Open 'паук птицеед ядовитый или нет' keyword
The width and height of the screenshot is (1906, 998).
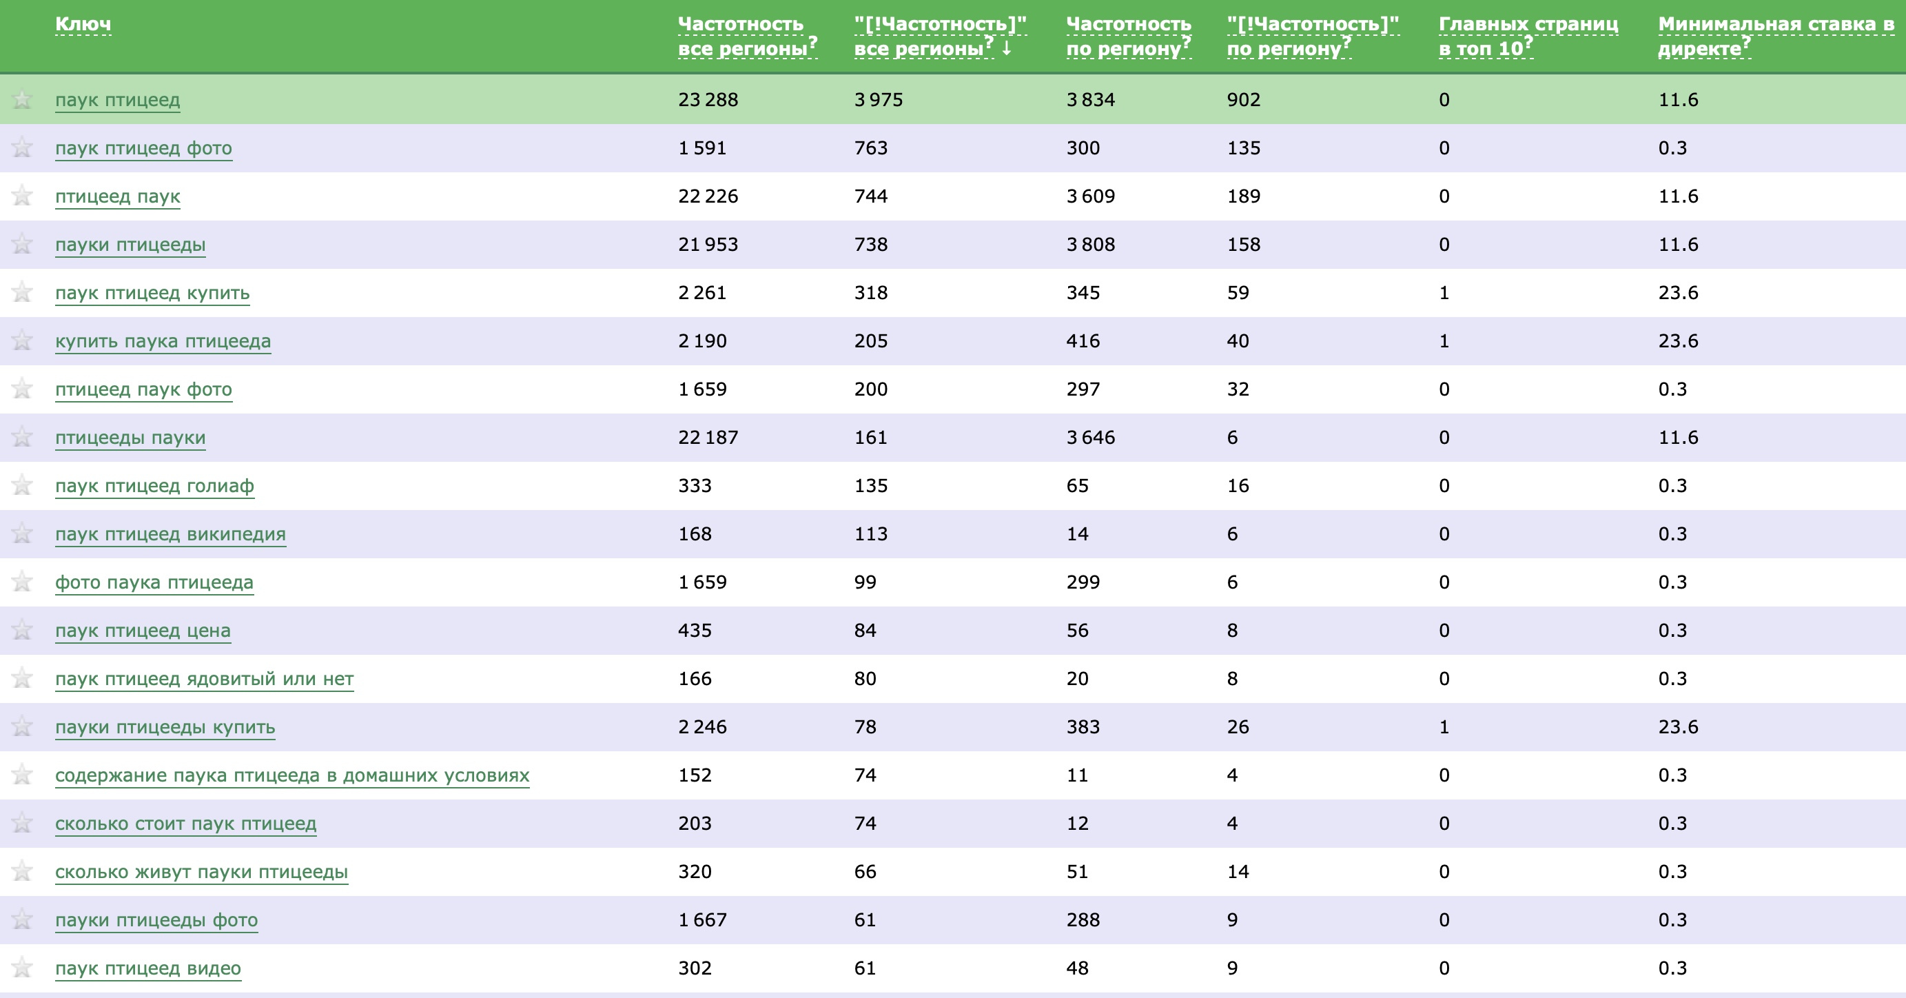click(x=204, y=678)
